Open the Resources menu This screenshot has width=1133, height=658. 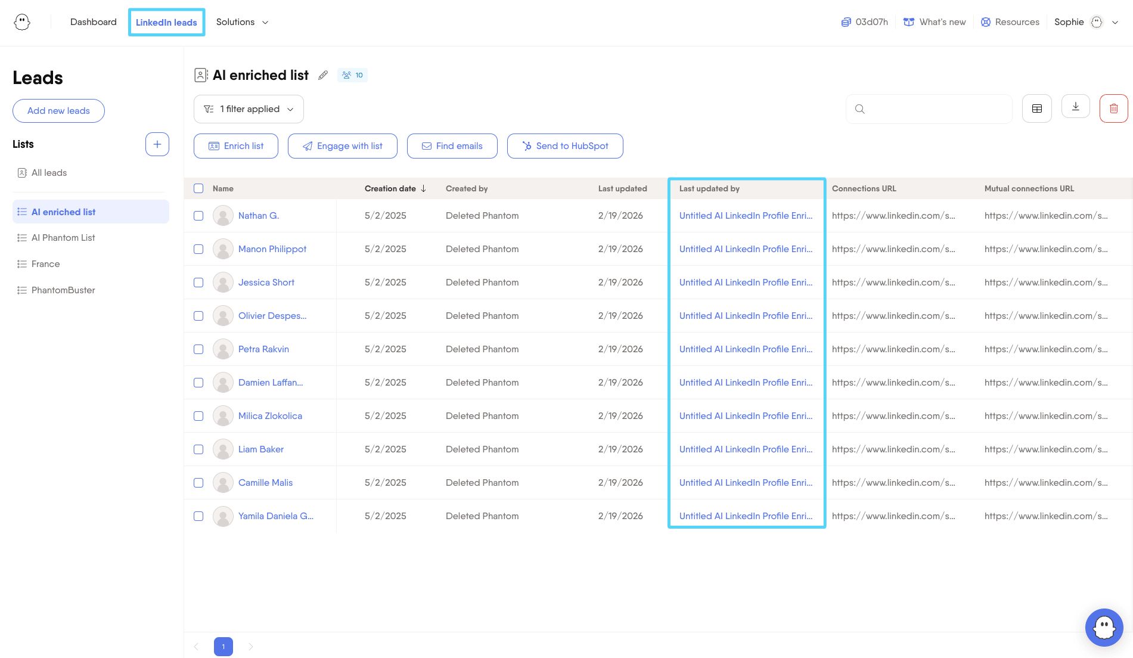point(1010,22)
